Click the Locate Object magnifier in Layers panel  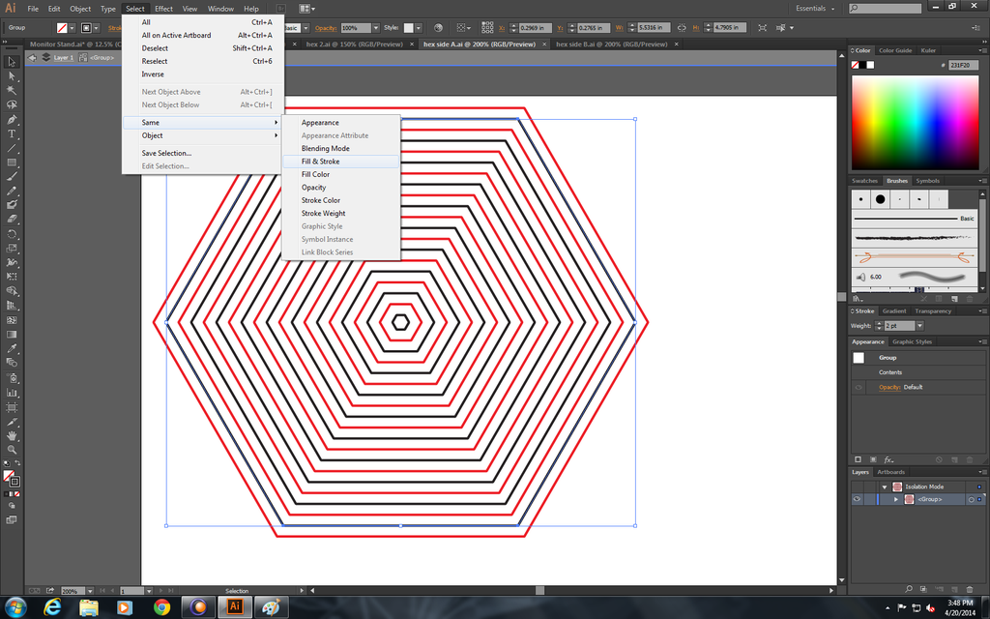pos(909,589)
